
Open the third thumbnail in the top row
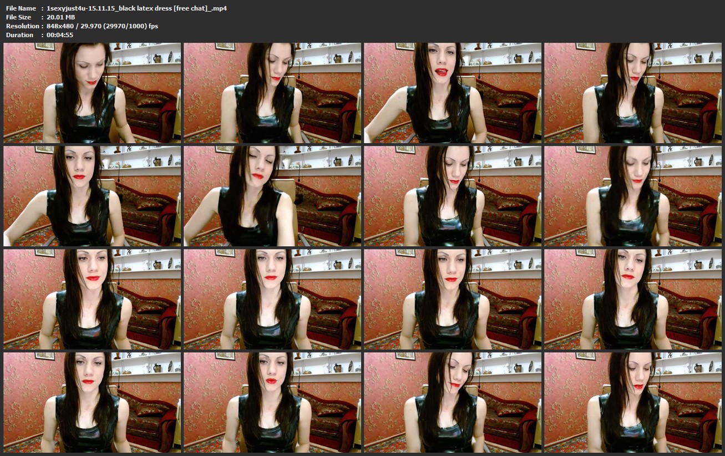pos(453,93)
